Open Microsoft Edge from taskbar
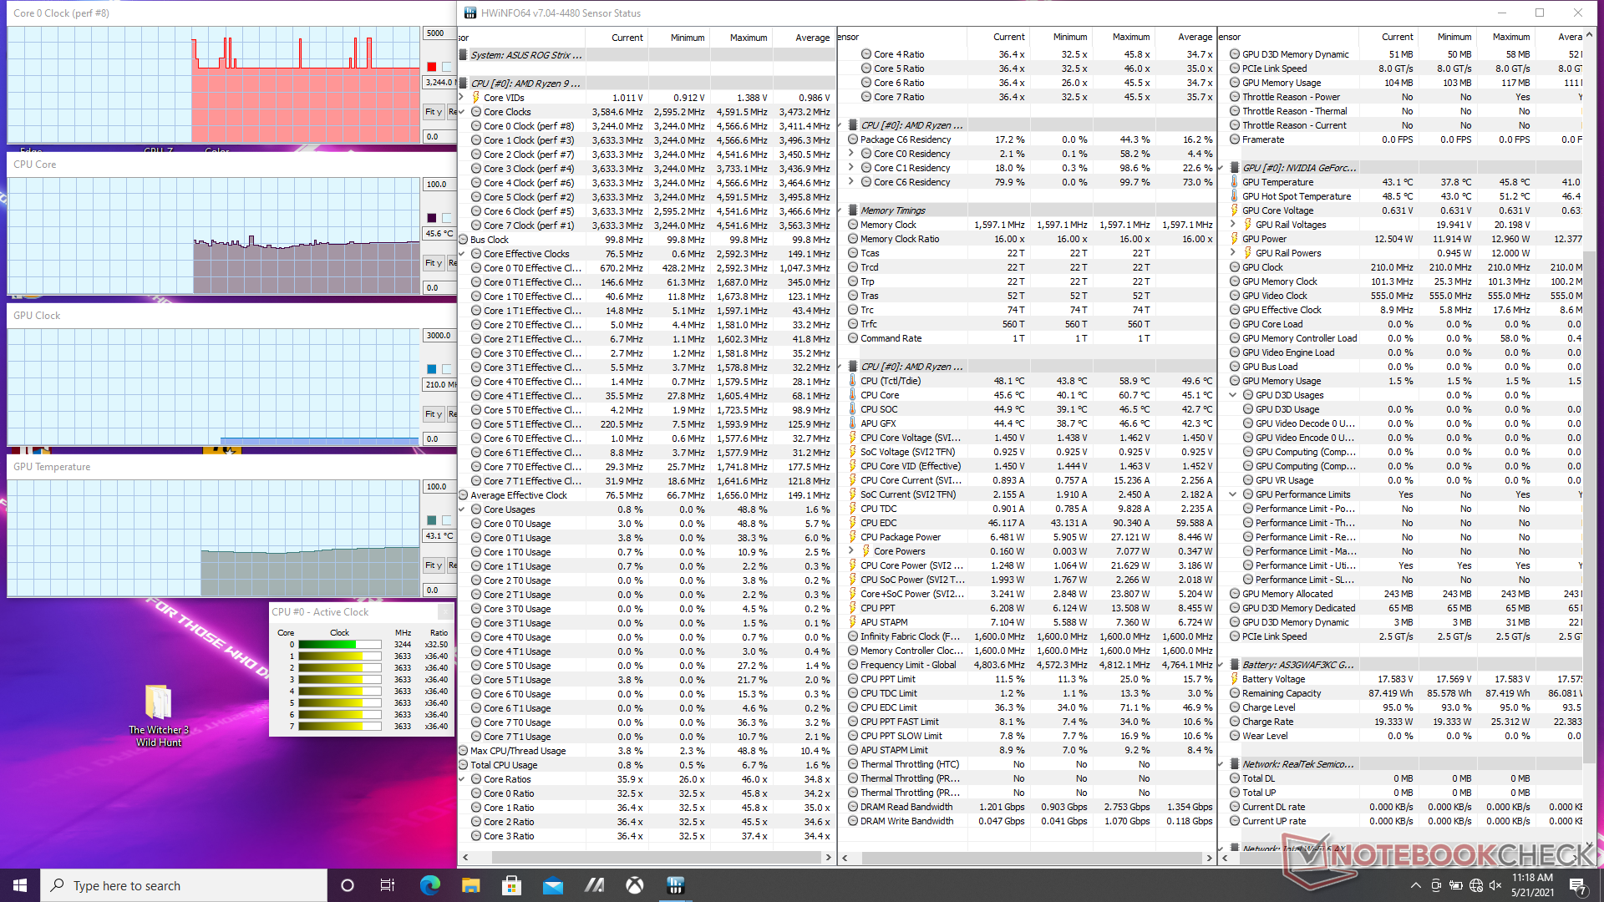The width and height of the screenshot is (1604, 902). pyautogui.click(x=429, y=885)
